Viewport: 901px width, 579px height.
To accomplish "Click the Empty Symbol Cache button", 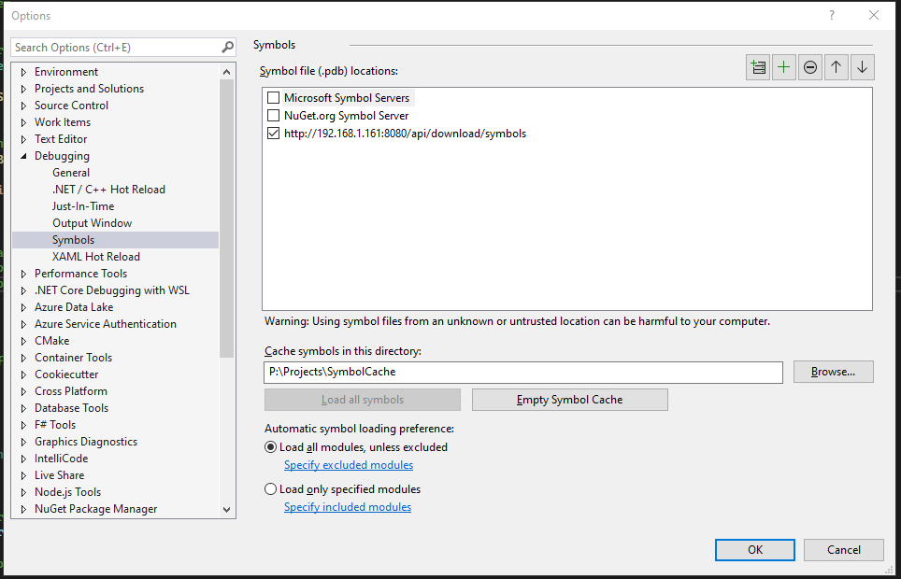I will click(x=569, y=400).
